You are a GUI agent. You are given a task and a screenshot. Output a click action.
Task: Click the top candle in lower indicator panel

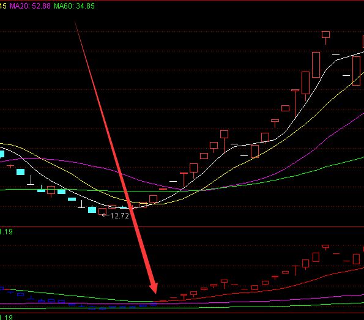[x=325, y=247]
